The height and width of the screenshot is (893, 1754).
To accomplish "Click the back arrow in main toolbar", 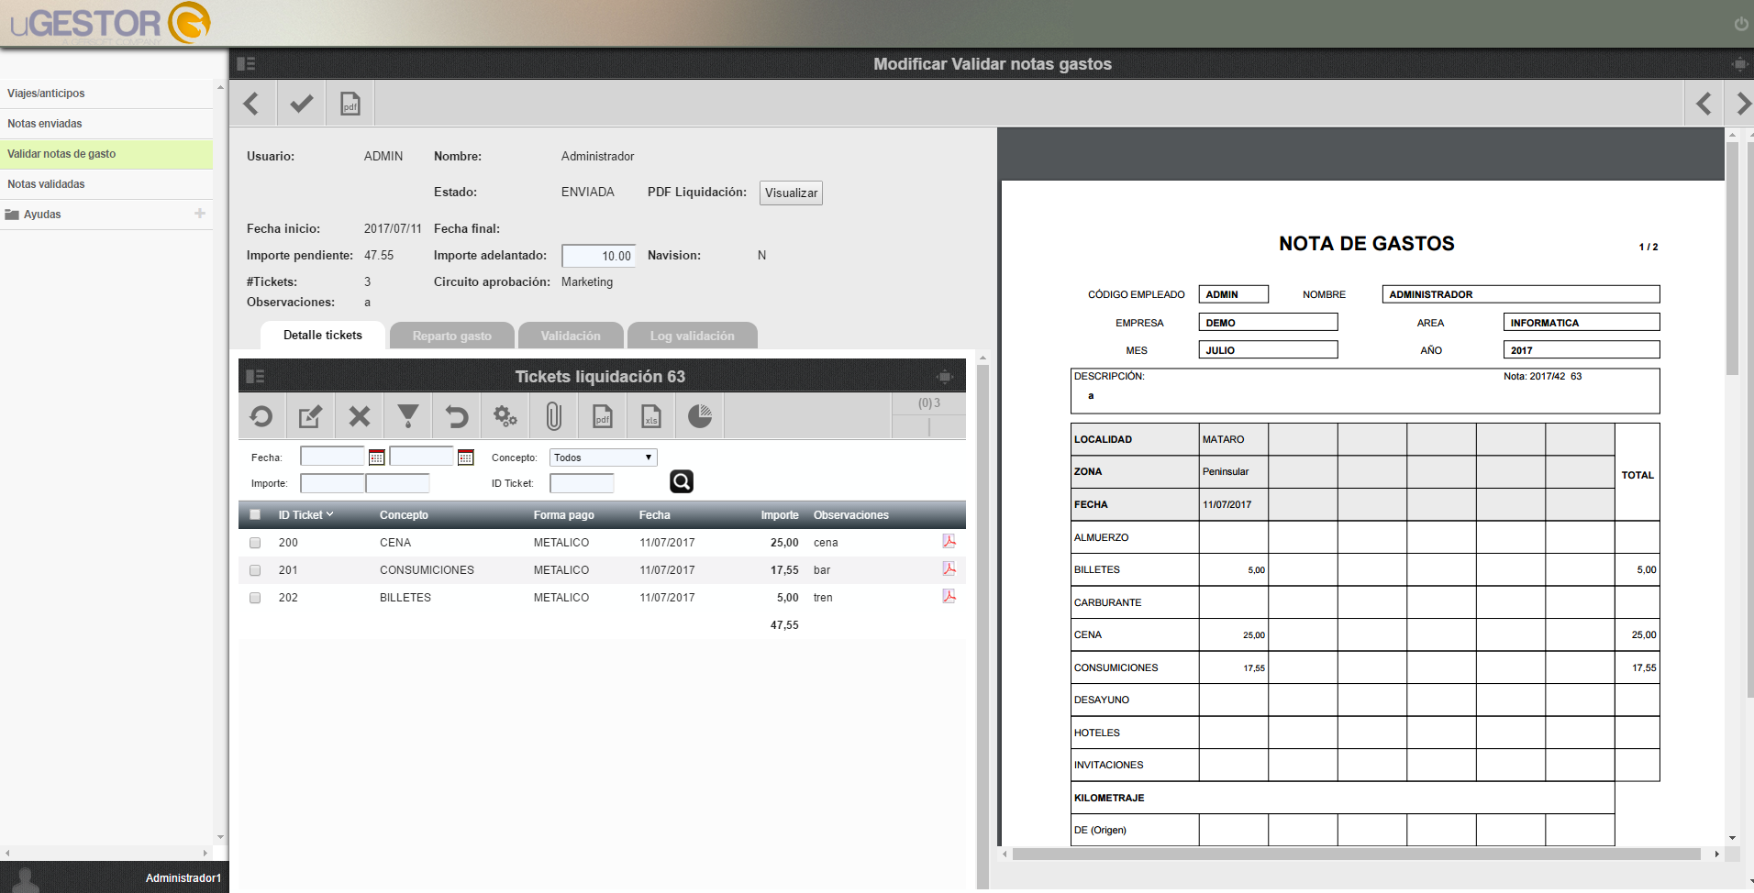I will coord(251,104).
